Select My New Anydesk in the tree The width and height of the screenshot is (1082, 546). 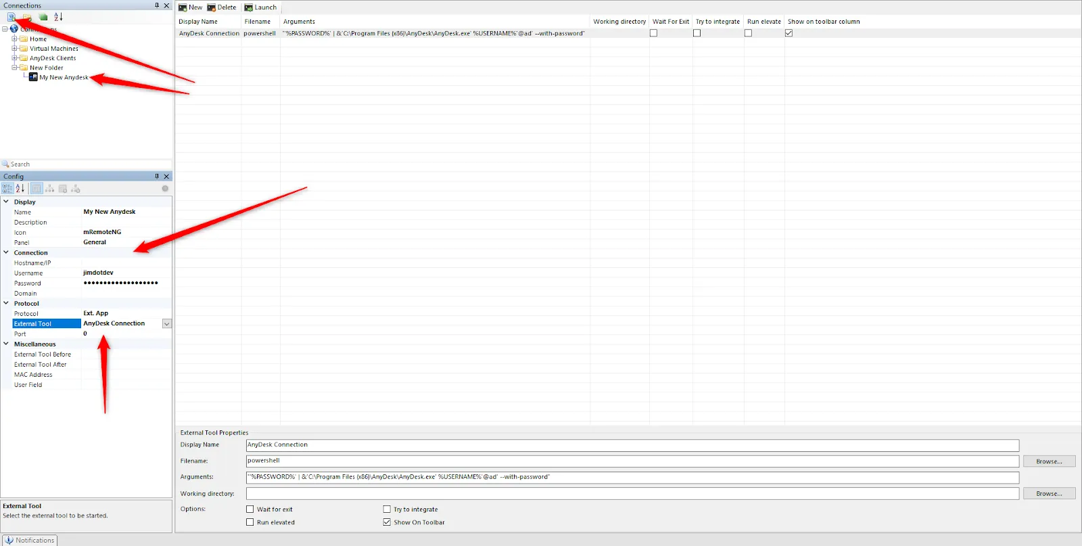pos(64,77)
